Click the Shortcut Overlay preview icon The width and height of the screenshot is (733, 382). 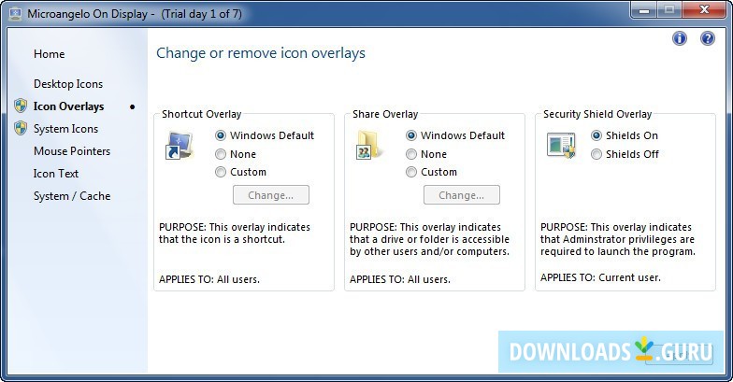pos(179,146)
